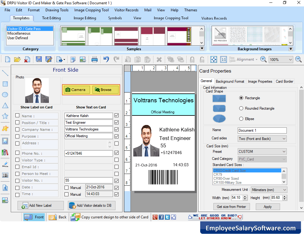Select the Ellipse drawing tool
Viewport: 304px width, 234px height.
pyautogui.click(x=5, y=95)
